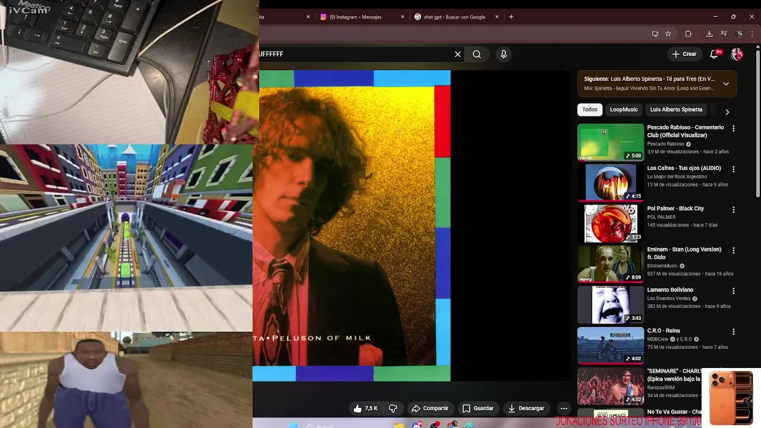Open Chrome media controls icon
Screen dimensions: 761x428
pos(724,34)
